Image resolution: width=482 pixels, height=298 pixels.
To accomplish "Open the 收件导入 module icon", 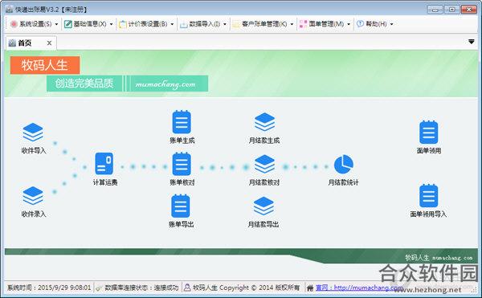I will pos(33,132).
